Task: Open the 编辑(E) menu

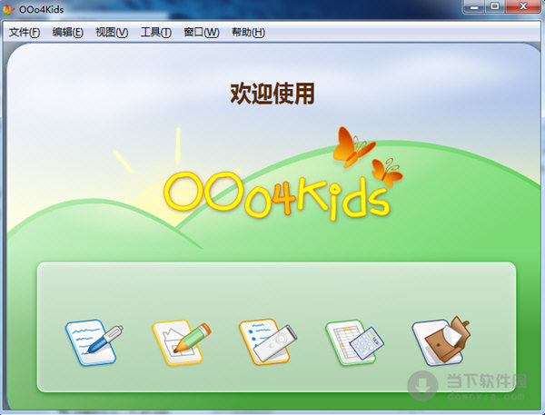Action: coord(68,33)
